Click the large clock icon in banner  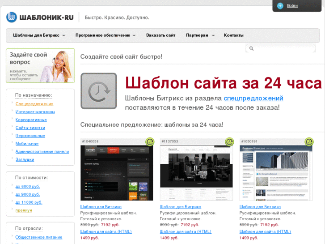[99, 91]
